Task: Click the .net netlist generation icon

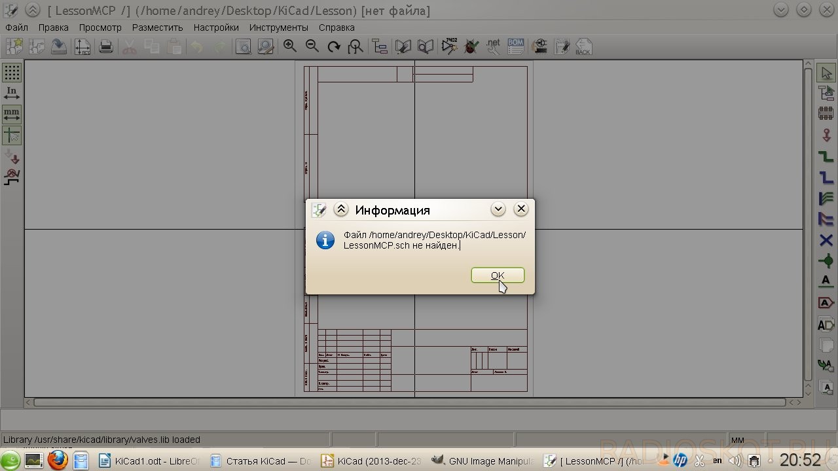Action: click(x=494, y=46)
